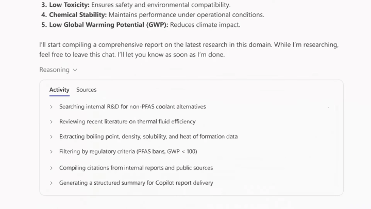Click the 'I'll start compiling a comprehensive report' paragraph

coord(189,50)
